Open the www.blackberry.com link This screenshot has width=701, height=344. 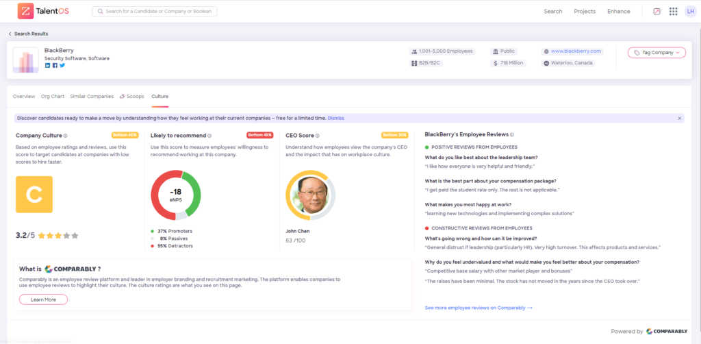click(x=575, y=51)
